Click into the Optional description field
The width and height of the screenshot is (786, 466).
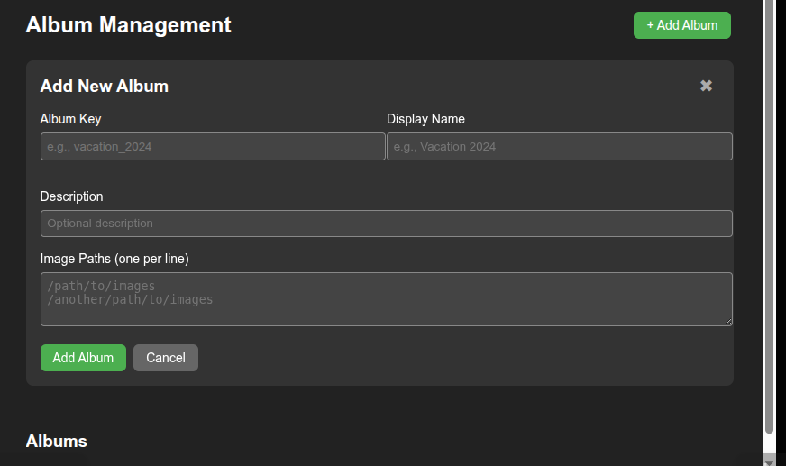click(x=386, y=224)
